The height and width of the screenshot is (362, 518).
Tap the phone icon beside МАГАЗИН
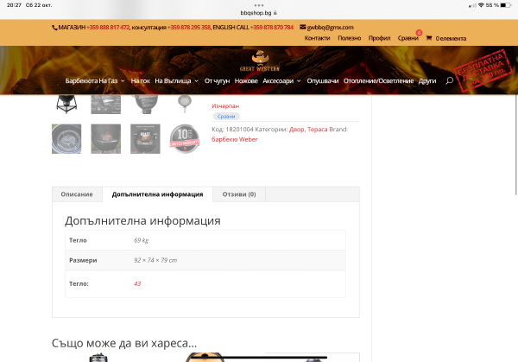(x=54, y=28)
